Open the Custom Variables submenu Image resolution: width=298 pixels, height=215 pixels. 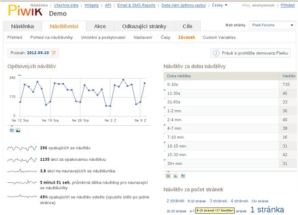[219, 38]
